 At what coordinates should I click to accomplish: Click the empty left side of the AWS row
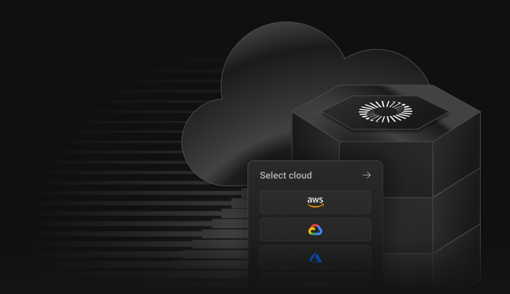pyautogui.click(x=281, y=202)
